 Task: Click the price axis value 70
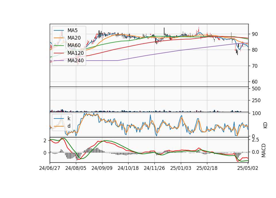pyautogui.click(x=255, y=66)
